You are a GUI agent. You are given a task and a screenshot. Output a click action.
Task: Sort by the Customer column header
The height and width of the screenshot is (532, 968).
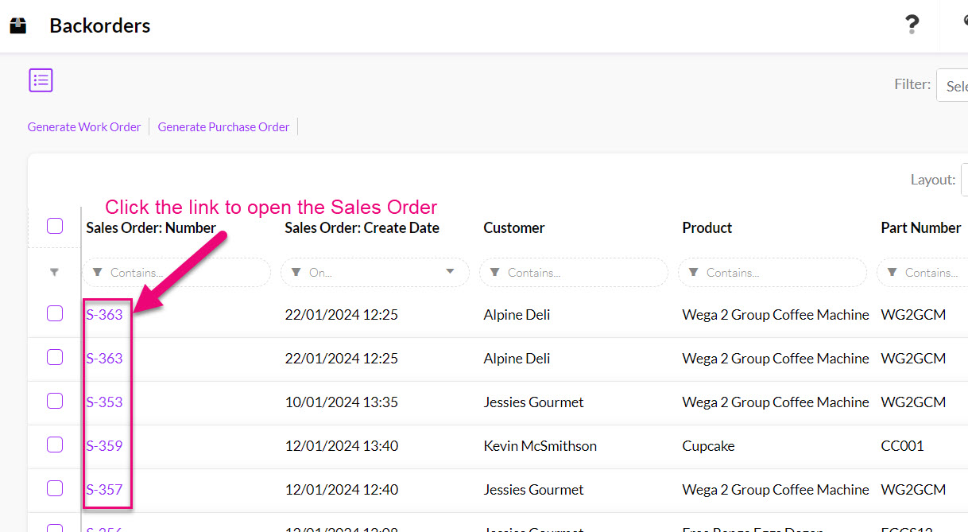[513, 227]
